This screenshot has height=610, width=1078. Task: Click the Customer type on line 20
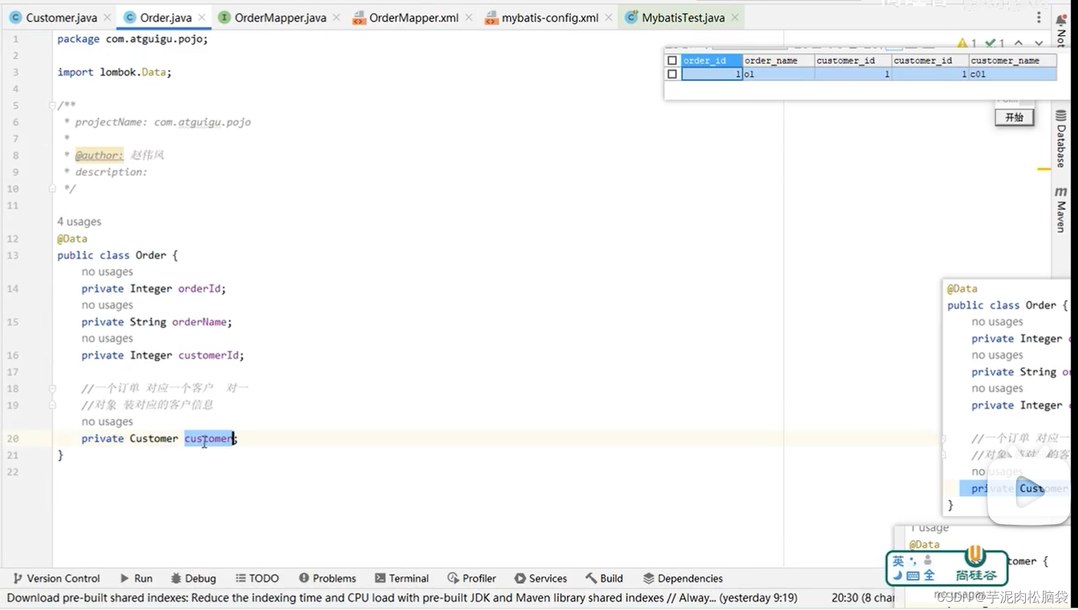pos(154,438)
